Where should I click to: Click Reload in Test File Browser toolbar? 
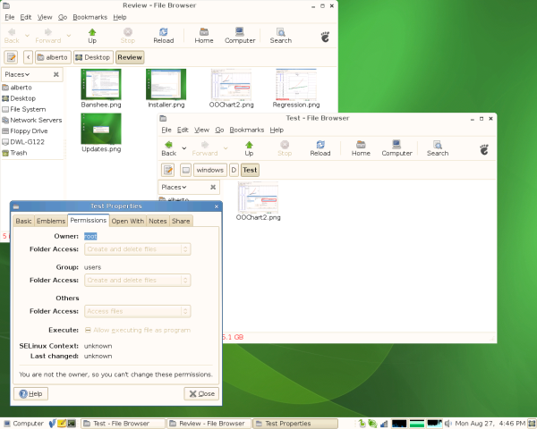pyautogui.click(x=320, y=148)
